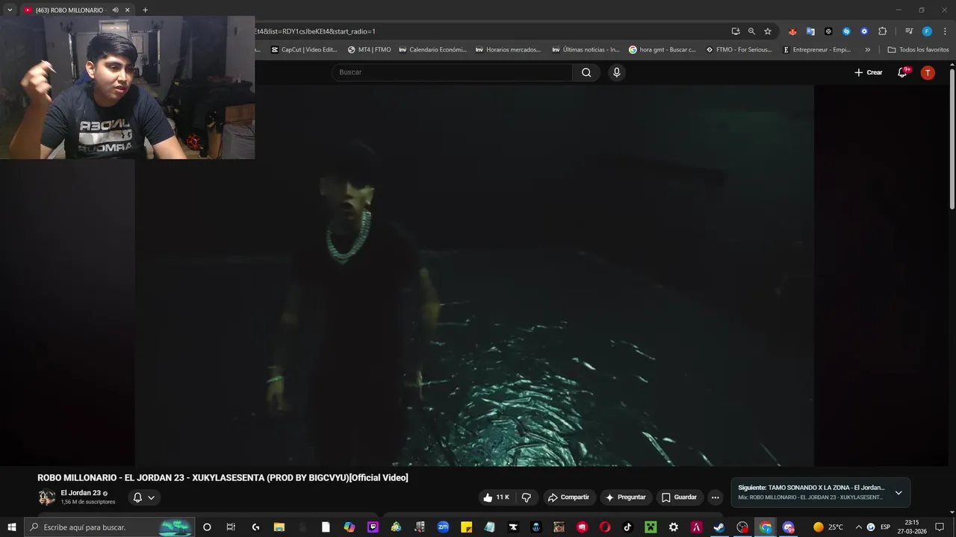This screenshot has height=537, width=956.
Task: Open El Jordan 23 channel name link
Action: (x=81, y=493)
